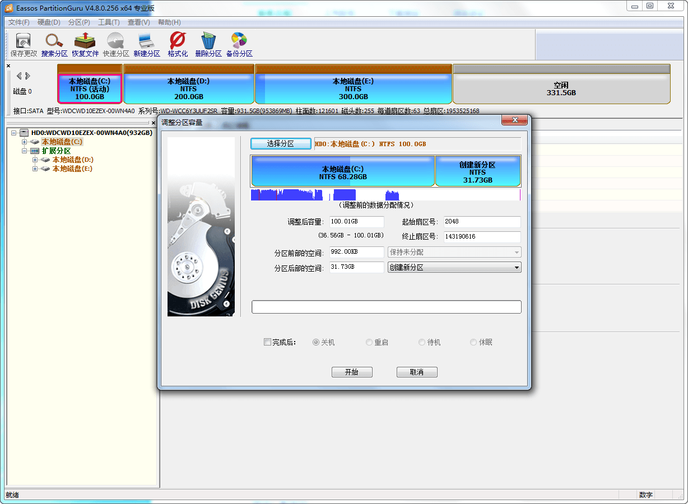Open the 分区(P) menu

[x=78, y=22]
